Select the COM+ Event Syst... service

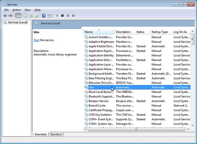[x=137, y=119]
